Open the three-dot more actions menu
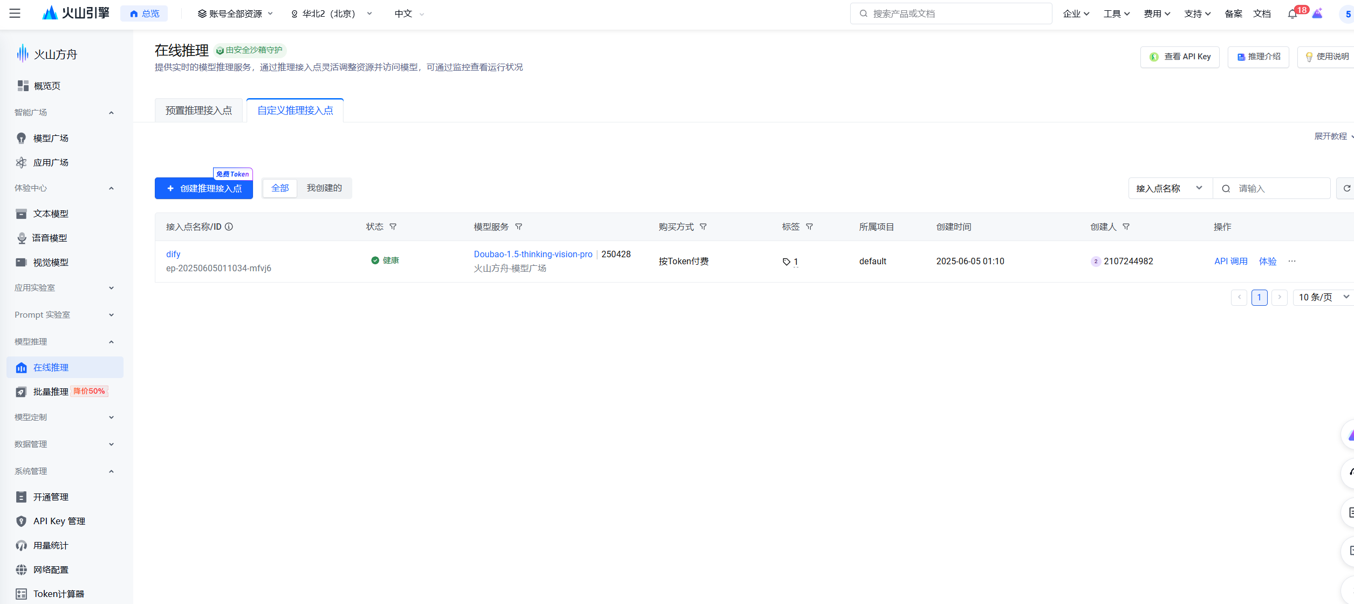 tap(1292, 261)
